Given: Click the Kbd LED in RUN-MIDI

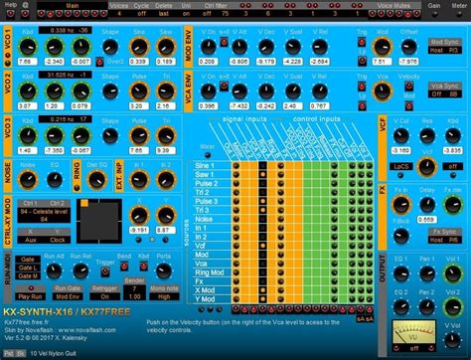Looking at the screenshot, I should pos(143,266).
